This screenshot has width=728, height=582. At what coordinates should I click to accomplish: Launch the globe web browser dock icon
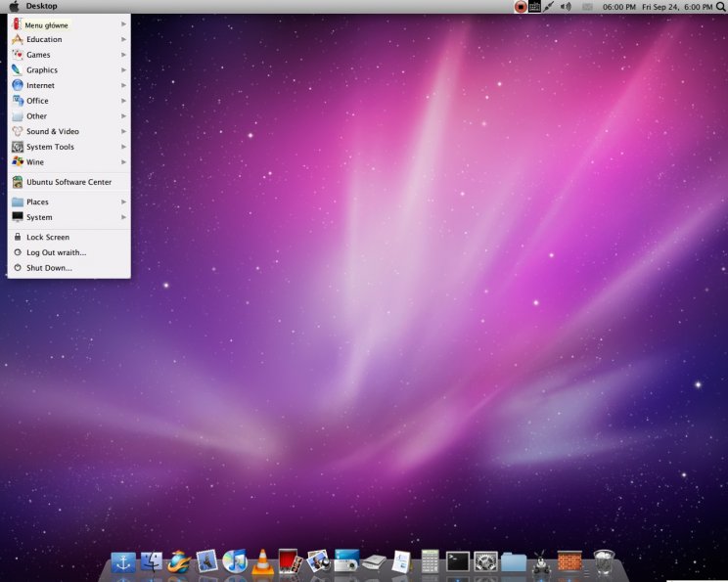click(x=179, y=562)
